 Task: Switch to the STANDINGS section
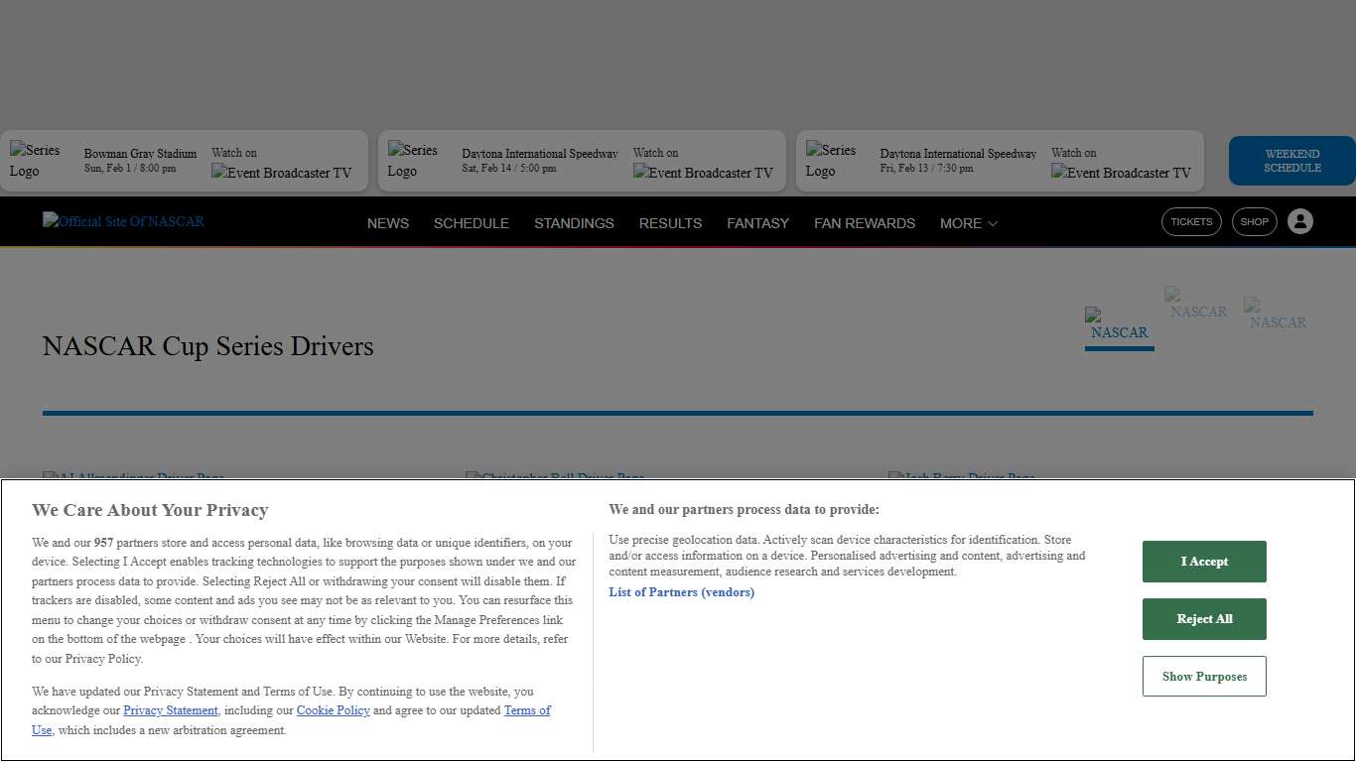pyautogui.click(x=574, y=223)
